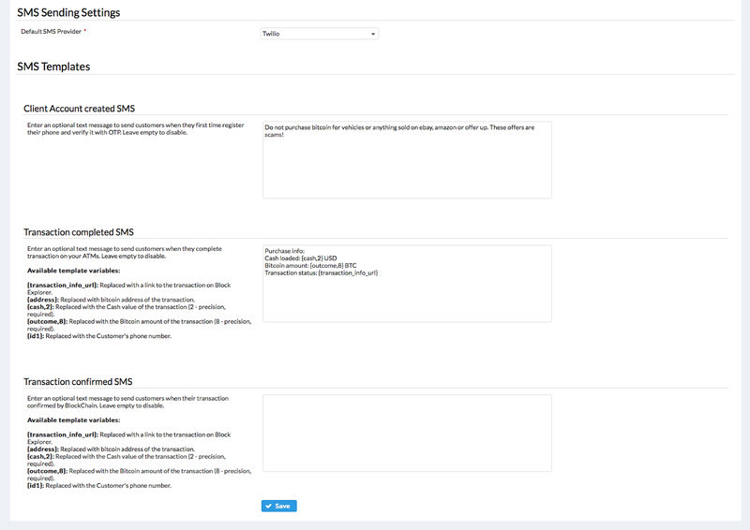Image resolution: width=750 pixels, height=530 pixels.
Task: Click the 'Default SMS Provider' field label
Action: [x=51, y=31]
